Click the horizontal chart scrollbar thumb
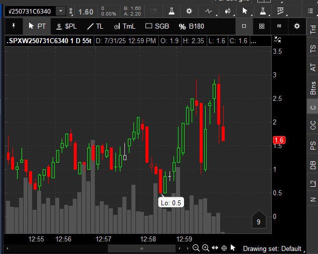318x254 pixels. (x=141, y=248)
